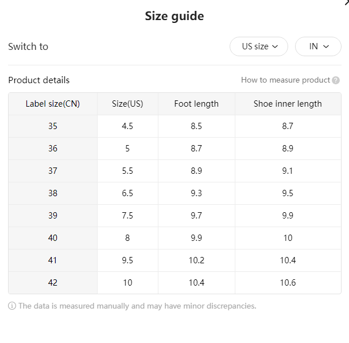
Task: Open the How to measure product link
Action: [285, 80]
